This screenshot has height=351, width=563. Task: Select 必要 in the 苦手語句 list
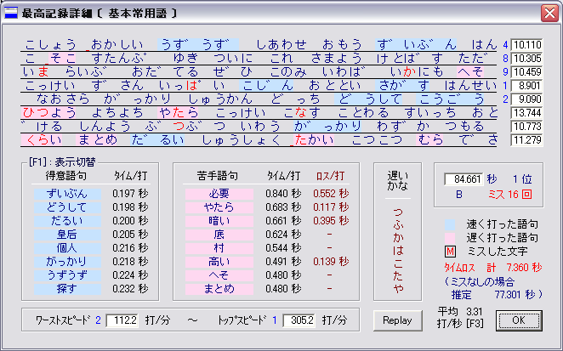point(219,194)
